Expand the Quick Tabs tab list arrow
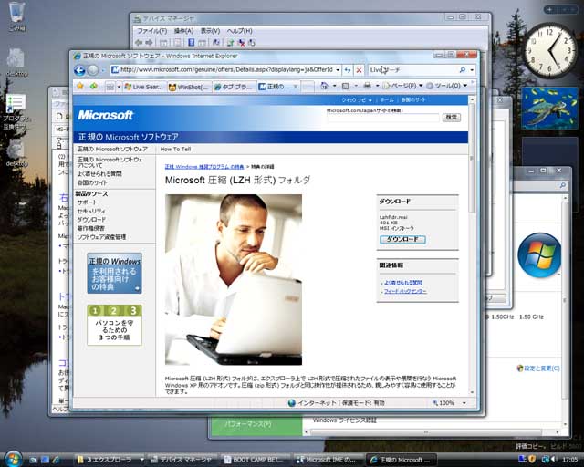The height and width of the screenshot is (467, 584). 119,87
